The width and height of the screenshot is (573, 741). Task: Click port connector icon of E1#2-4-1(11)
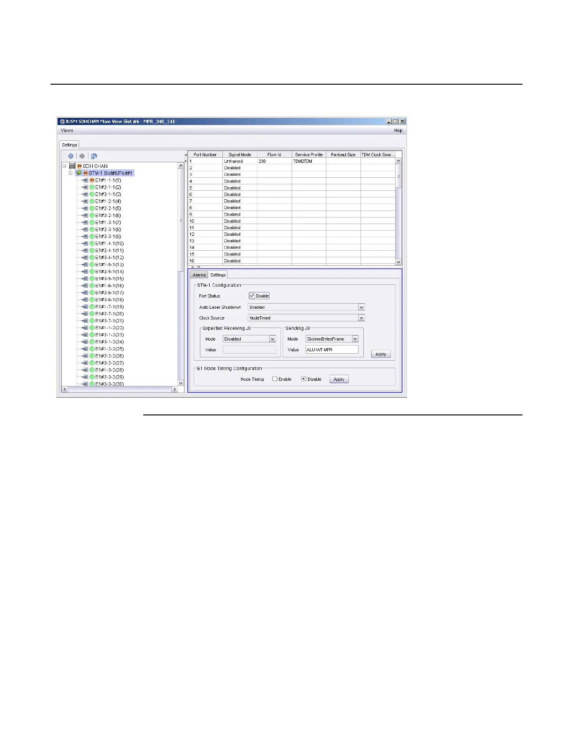[x=85, y=250]
